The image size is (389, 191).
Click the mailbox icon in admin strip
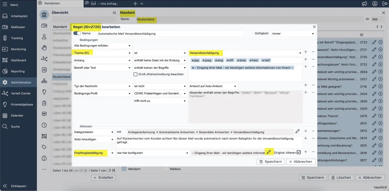pyautogui.click(x=44, y=26)
